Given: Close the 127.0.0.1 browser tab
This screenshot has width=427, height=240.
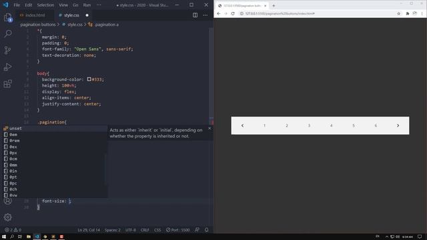Looking at the screenshot, I should (266, 6).
